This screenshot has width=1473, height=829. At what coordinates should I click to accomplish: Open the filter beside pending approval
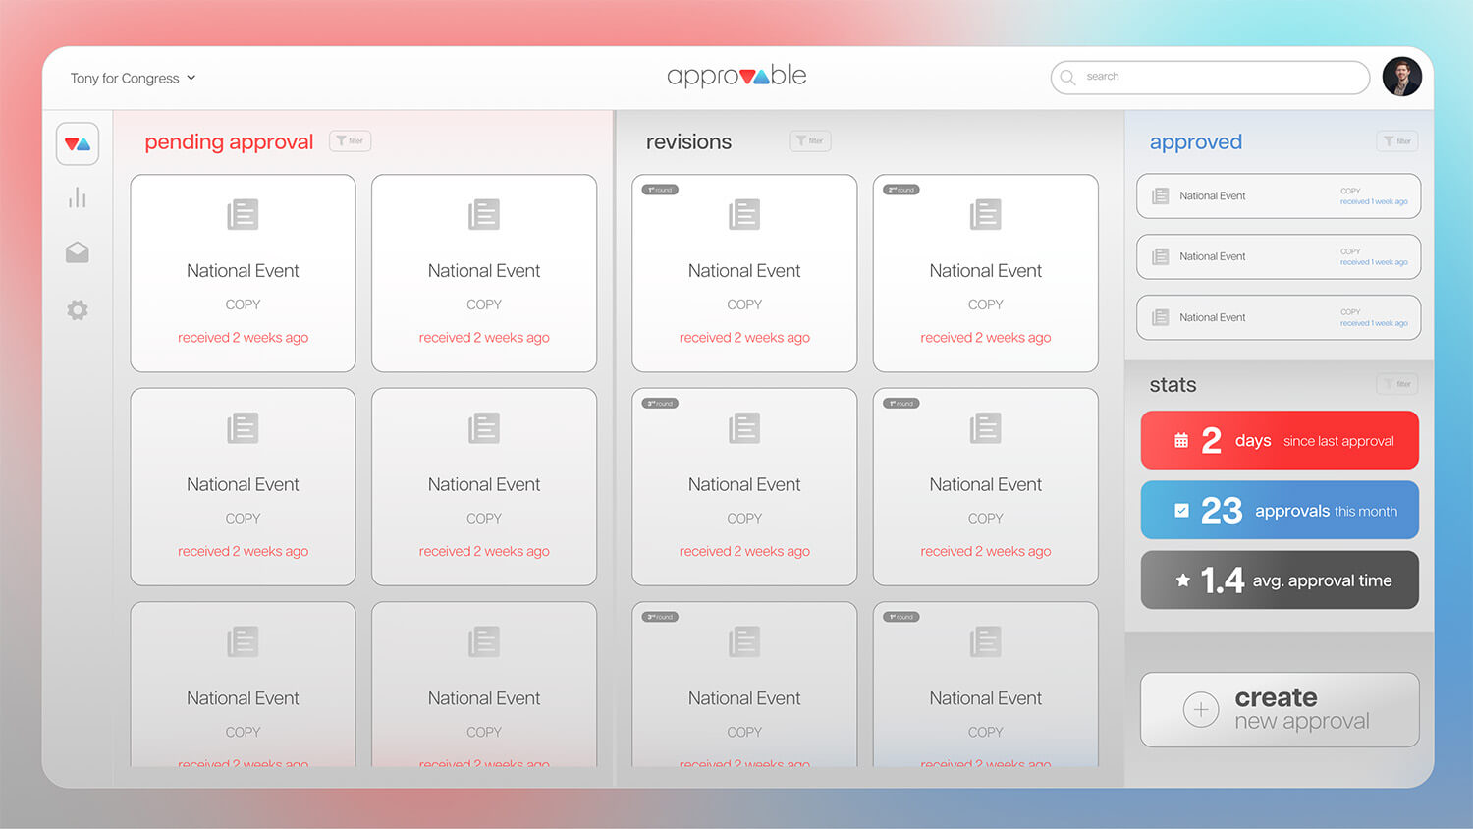click(x=350, y=141)
